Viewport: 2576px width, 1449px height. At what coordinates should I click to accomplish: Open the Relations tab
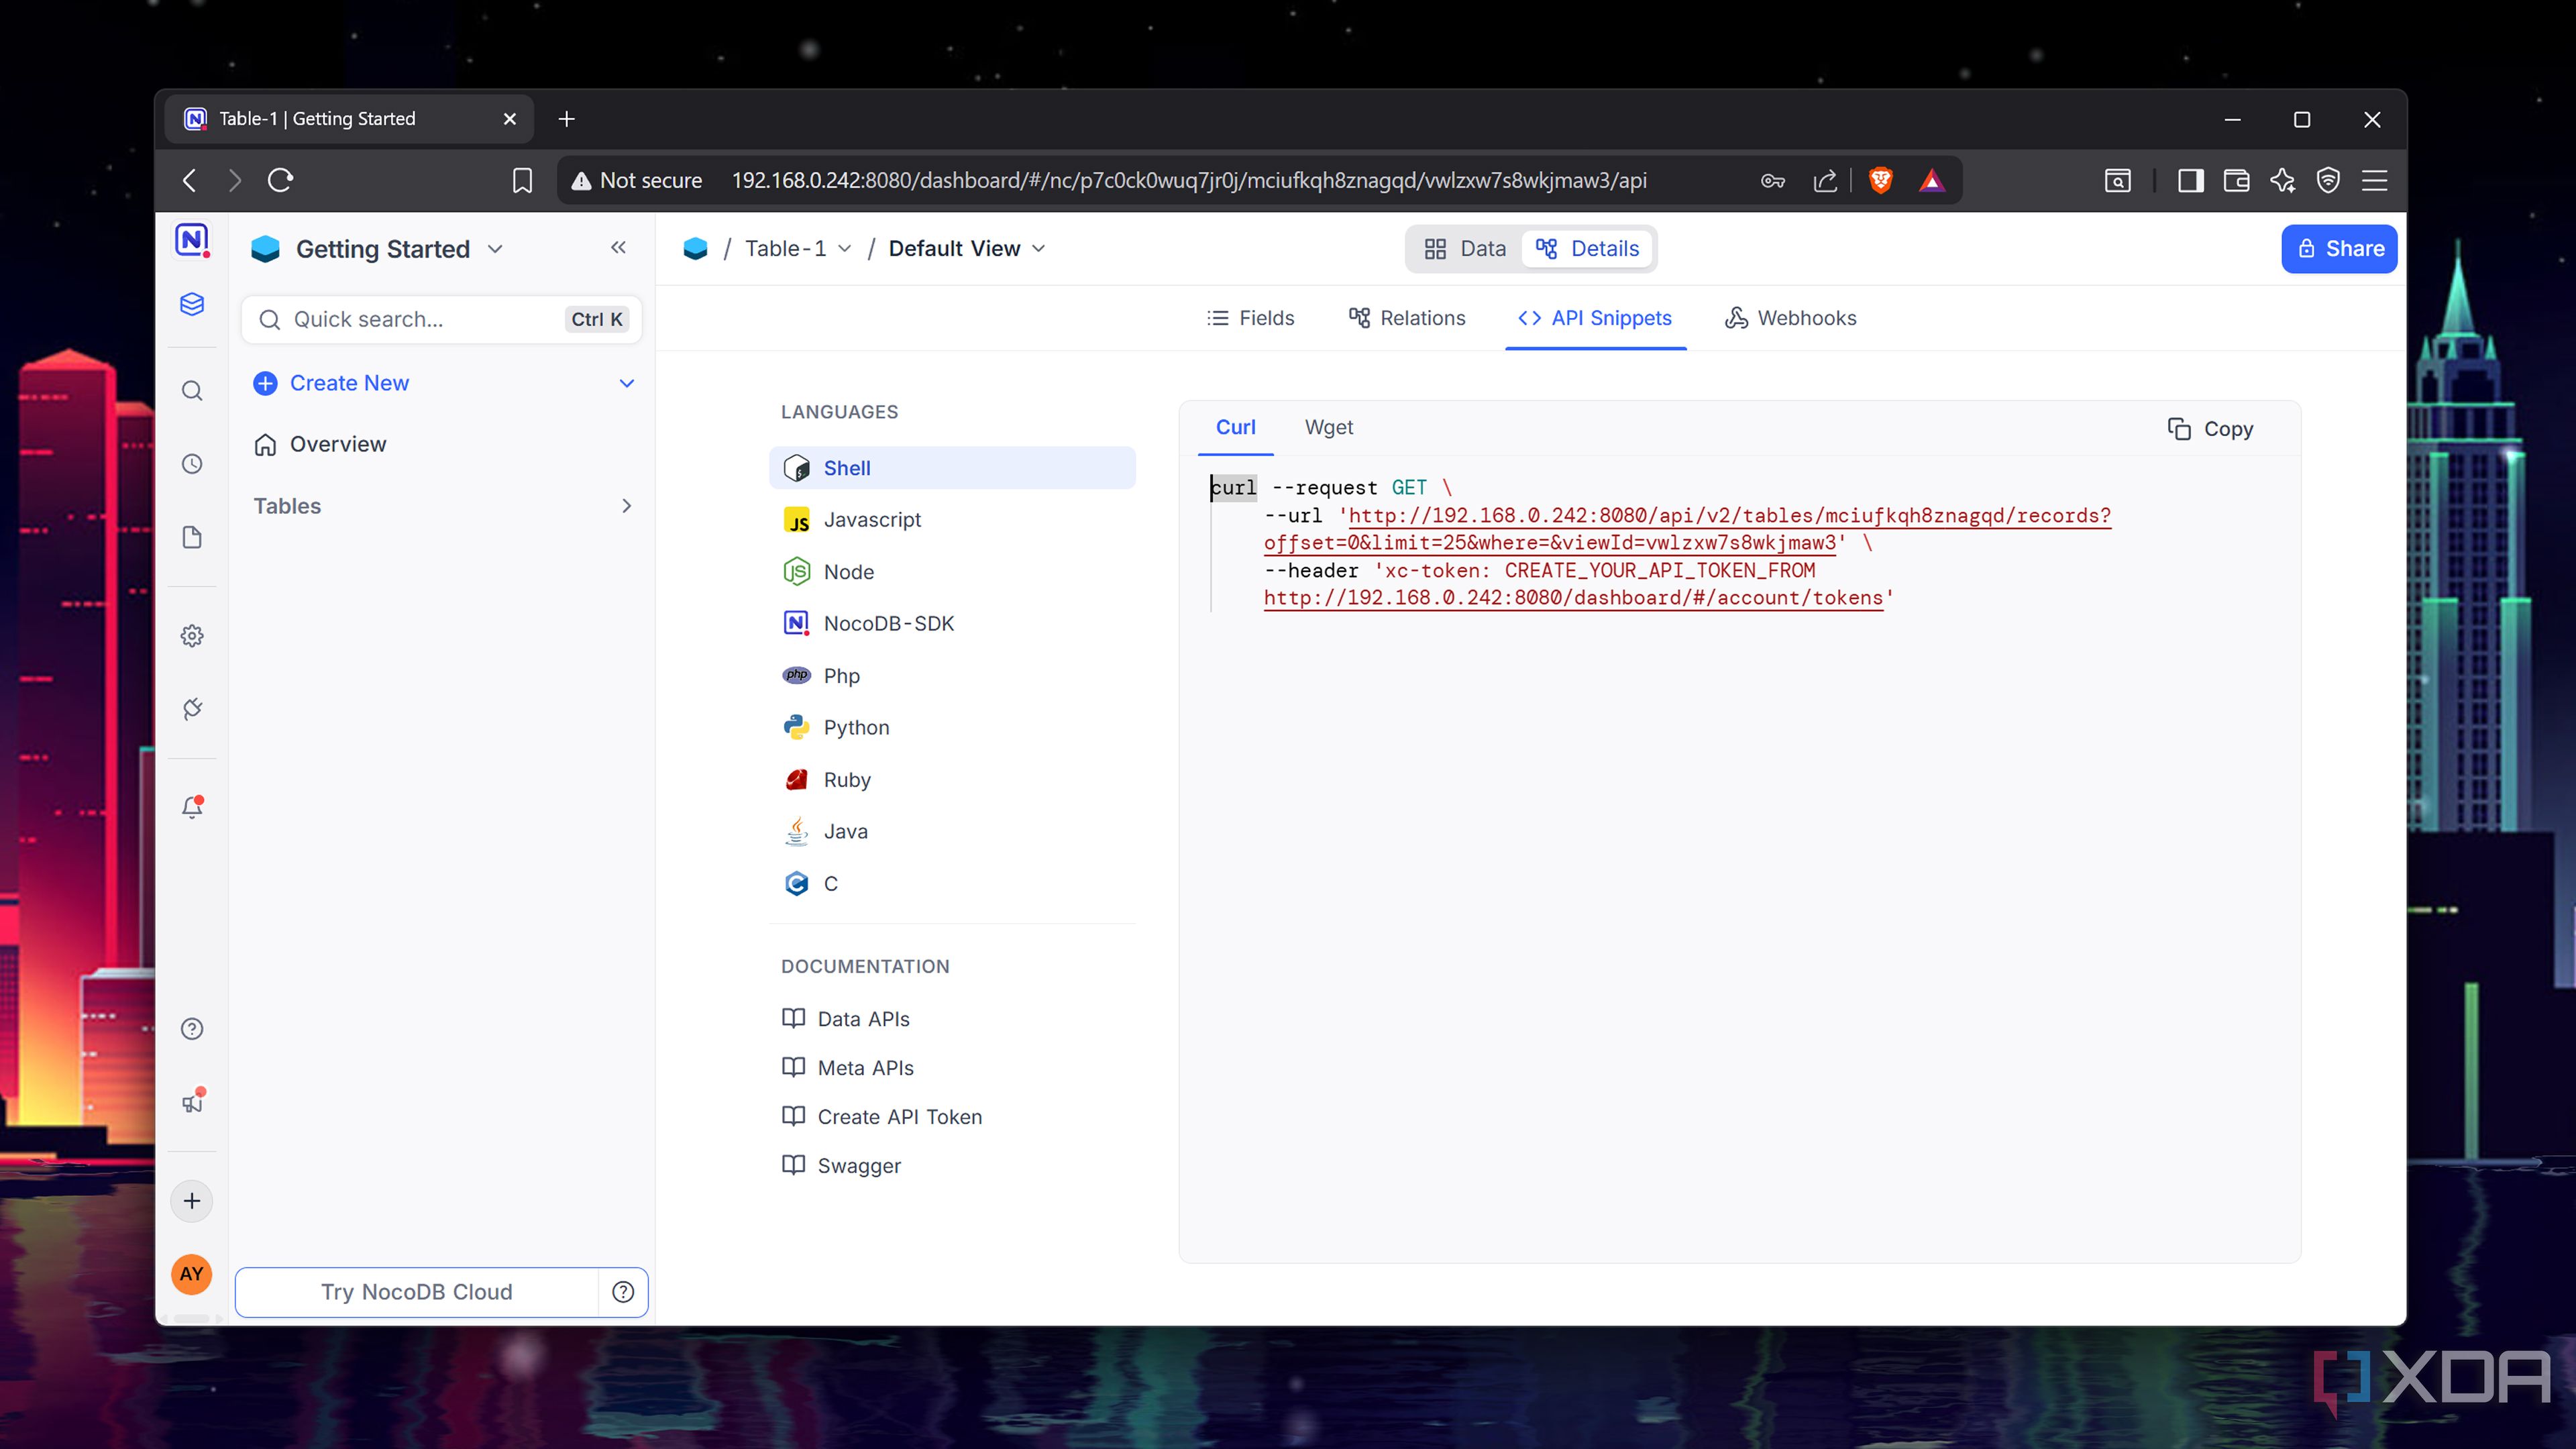point(1407,318)
